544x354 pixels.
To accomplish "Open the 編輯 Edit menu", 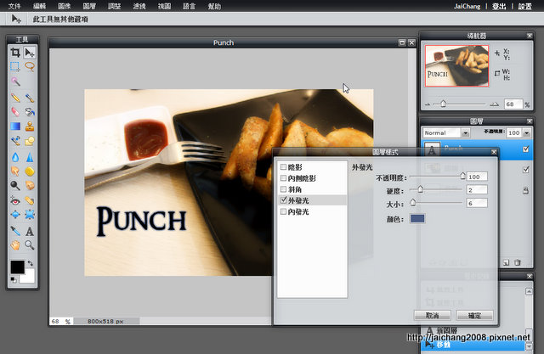I will 39,6.
